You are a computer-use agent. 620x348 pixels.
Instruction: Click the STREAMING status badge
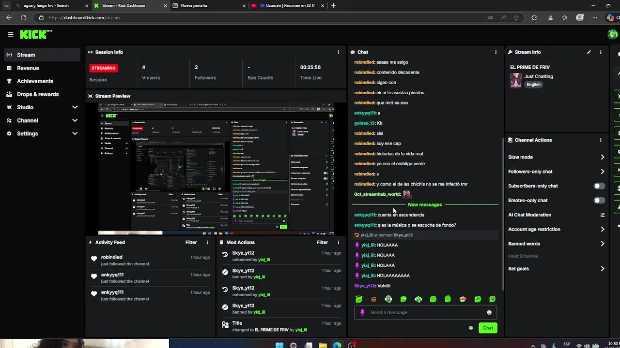click(104, 68)
